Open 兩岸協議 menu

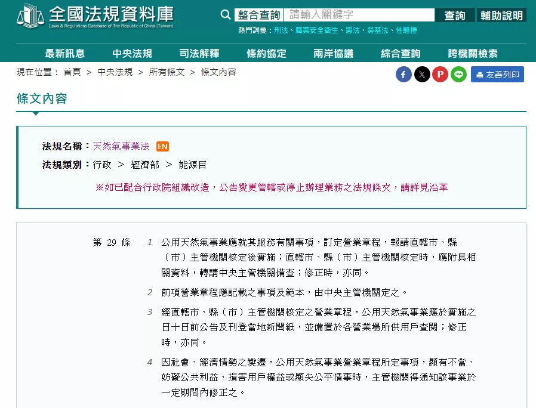pyautogui.click(x=334, y=53)
